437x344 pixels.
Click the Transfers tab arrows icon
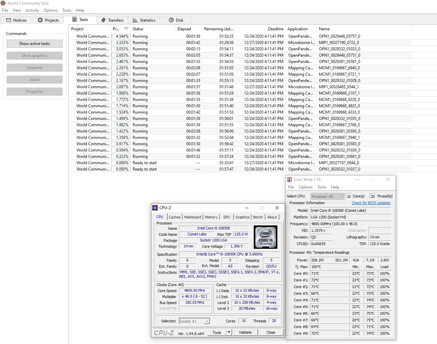coord(103,20)
